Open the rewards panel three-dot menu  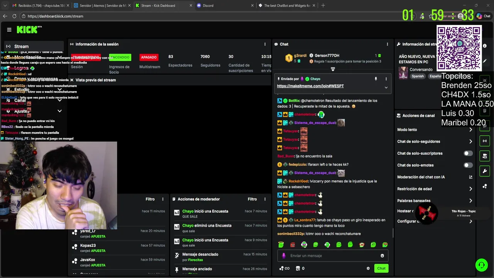[163, 199]
